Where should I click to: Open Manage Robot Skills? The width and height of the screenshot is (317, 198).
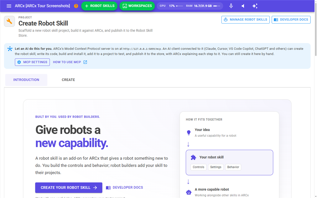tap(245, 19)
